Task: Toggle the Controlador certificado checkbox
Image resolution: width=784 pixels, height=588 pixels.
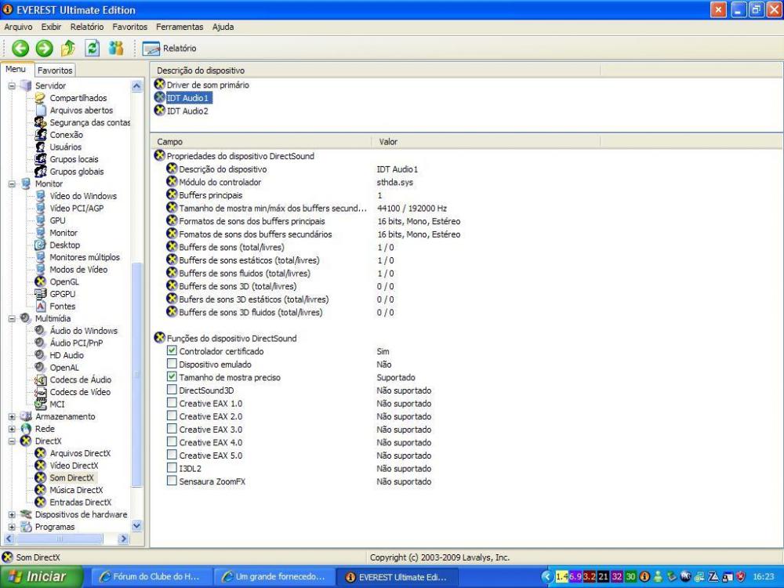Action: [172, 352]
